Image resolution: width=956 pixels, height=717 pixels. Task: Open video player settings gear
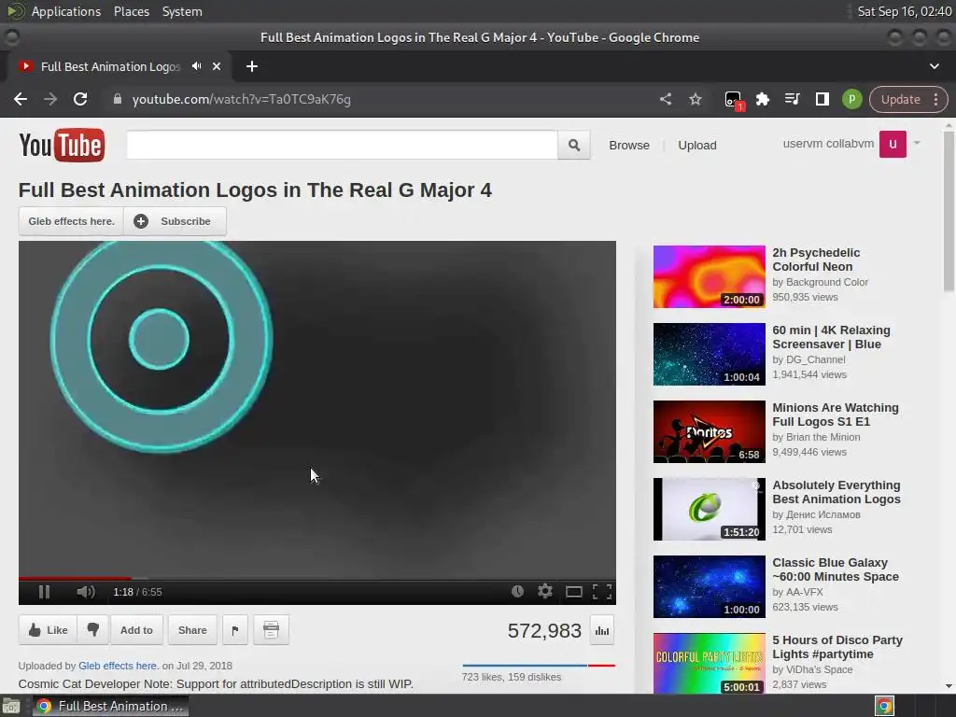545,591
